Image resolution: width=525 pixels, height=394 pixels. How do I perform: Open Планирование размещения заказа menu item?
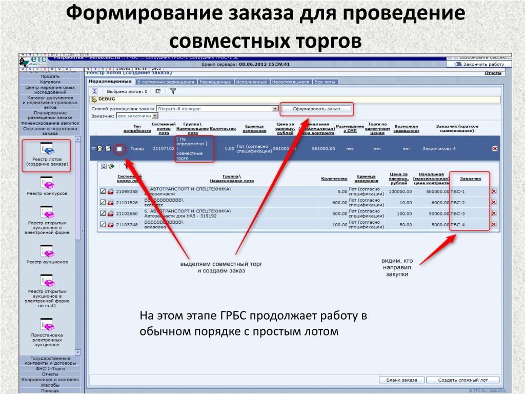50,115
